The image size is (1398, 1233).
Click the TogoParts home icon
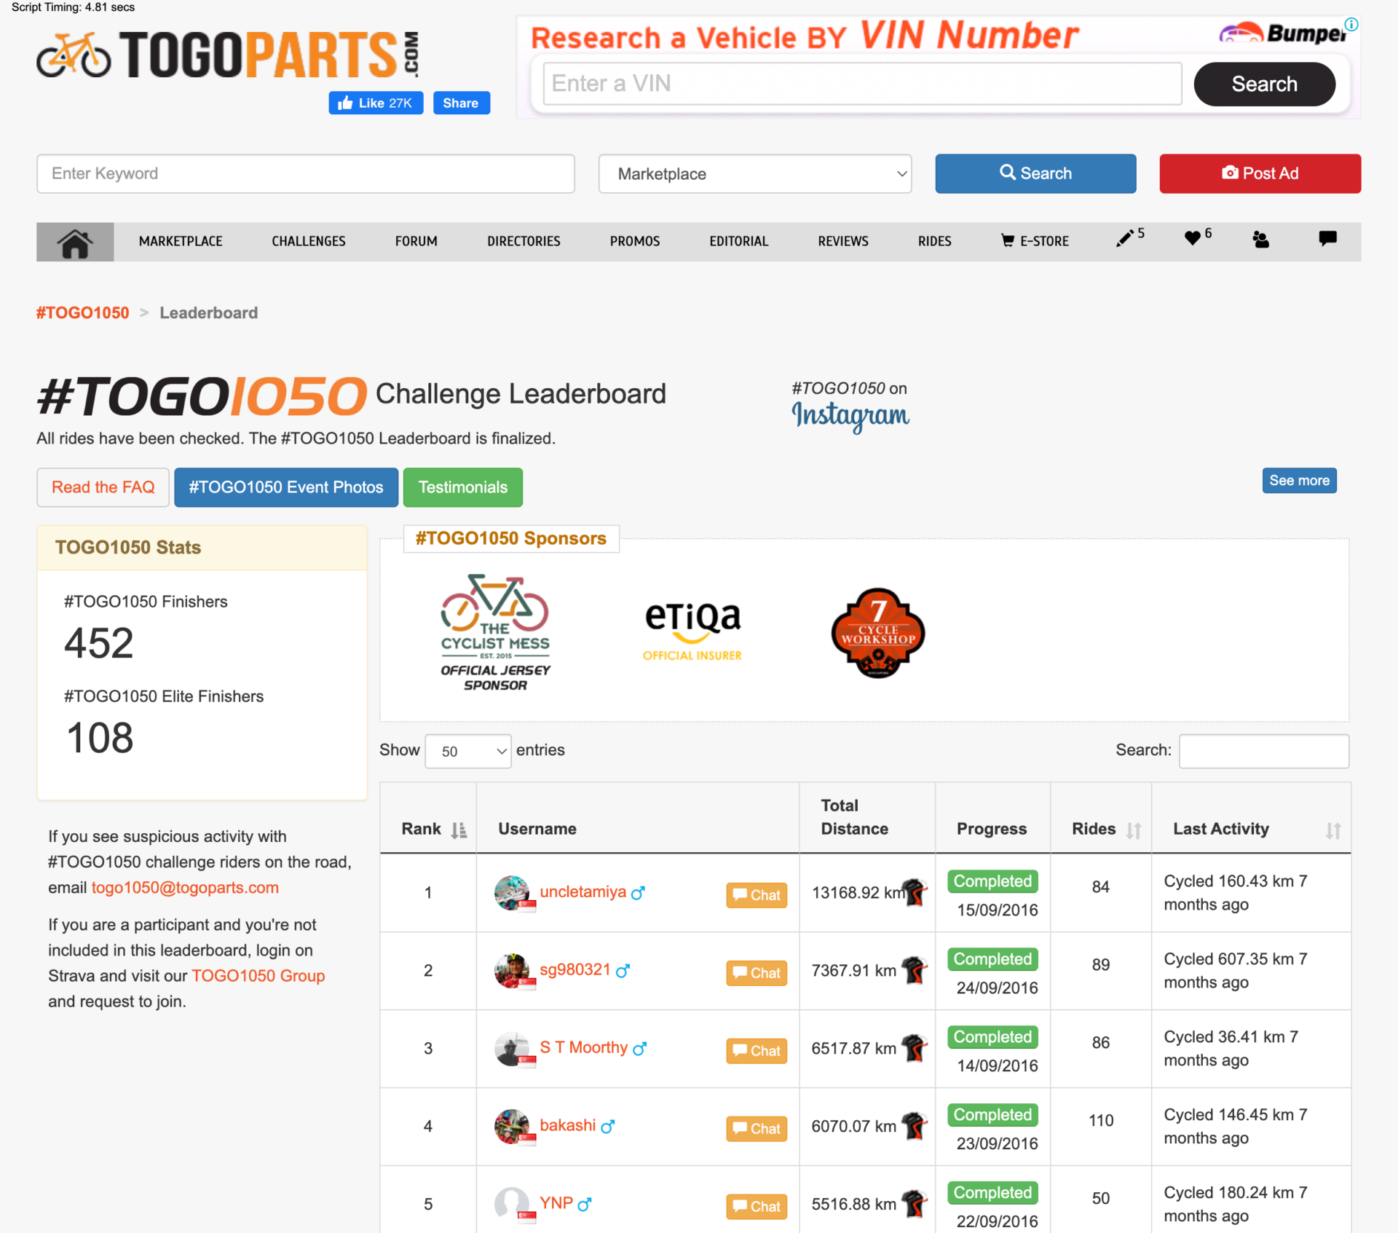(74, 242)
